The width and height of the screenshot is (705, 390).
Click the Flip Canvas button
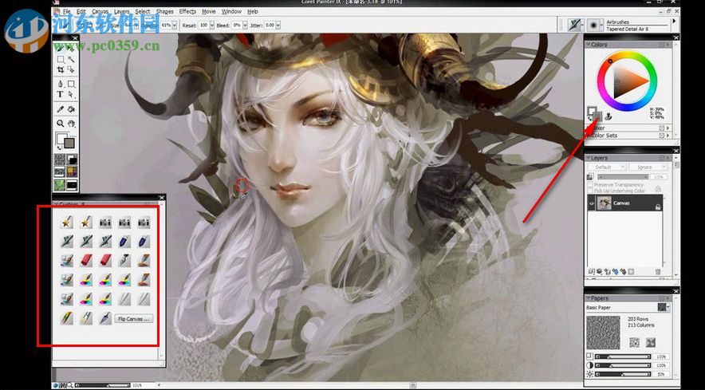point(134,319)
